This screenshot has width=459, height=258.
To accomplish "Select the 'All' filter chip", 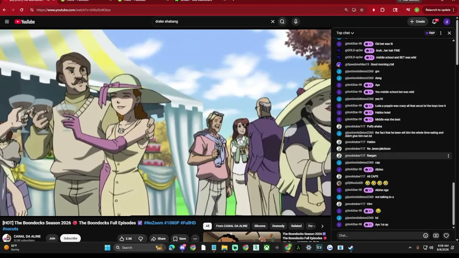I will (207, 226).
